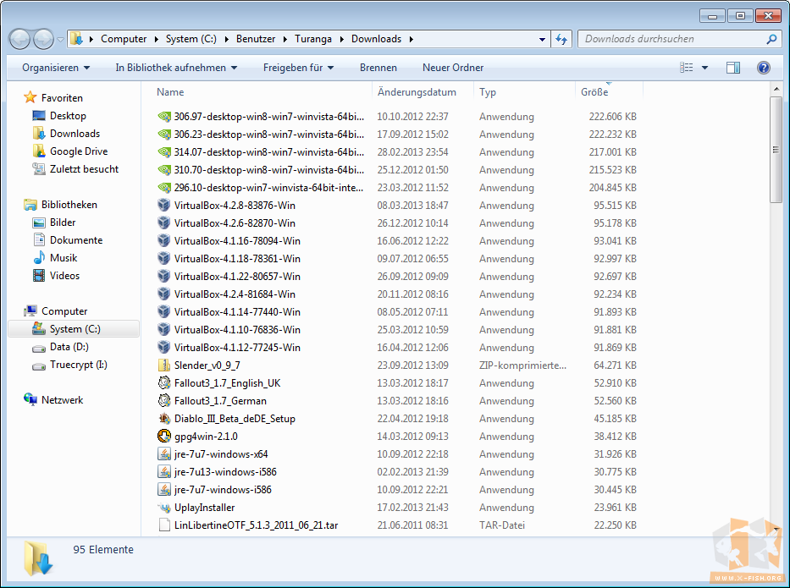Select file 310.70-desktop-win8-win7-winvista-64bi...
The height and width of the screenshot is (588, 790).
[x=269, y=170]
